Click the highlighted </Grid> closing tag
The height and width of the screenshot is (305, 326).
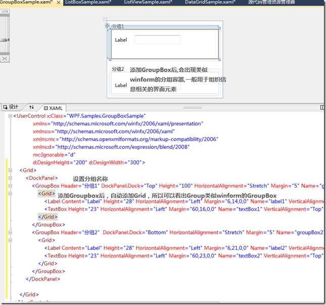click(48, 217)
